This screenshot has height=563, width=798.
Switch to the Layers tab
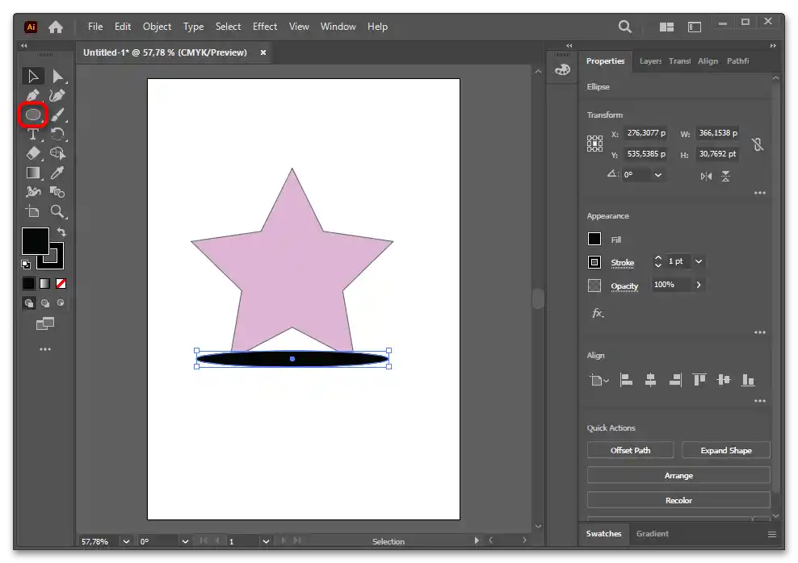[x=649, y=61]
